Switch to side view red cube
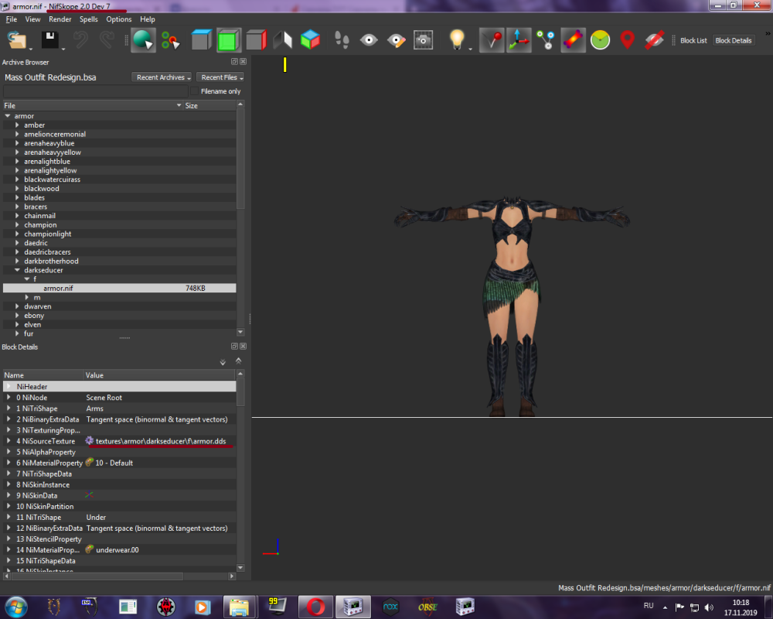Viewport: 773px width, 619px height. [x=257, y=40]
